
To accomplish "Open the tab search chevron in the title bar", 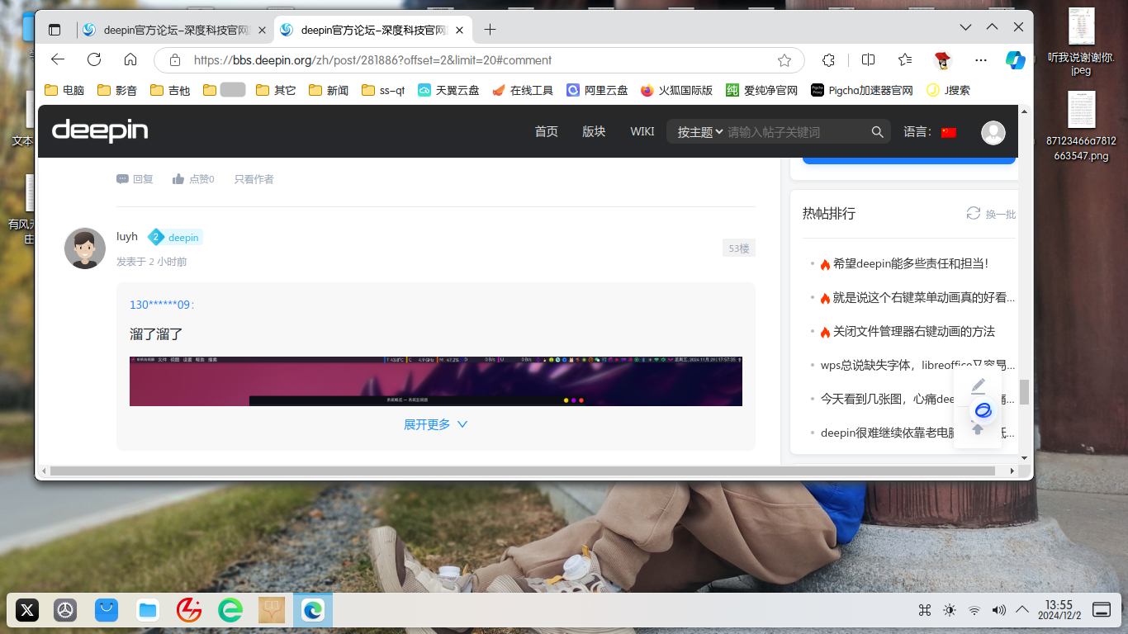I will point(965,28).
